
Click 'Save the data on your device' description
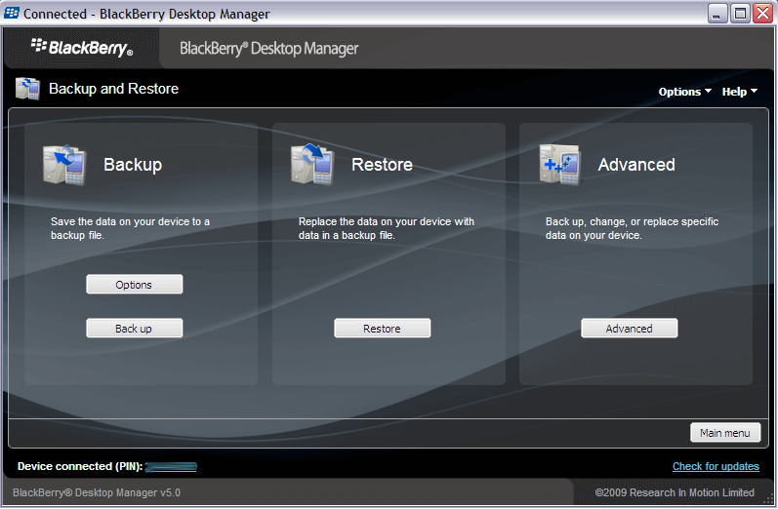[x=130, y=228]
